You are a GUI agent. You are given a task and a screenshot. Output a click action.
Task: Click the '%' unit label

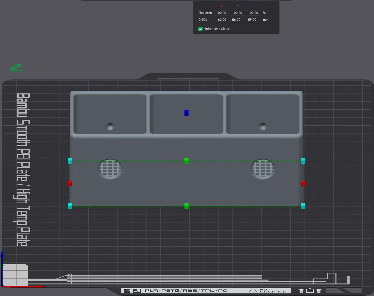click(264, 13)
